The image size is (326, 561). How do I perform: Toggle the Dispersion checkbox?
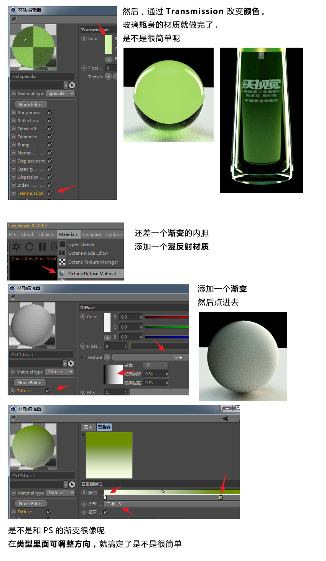click(x=50, y=177)
